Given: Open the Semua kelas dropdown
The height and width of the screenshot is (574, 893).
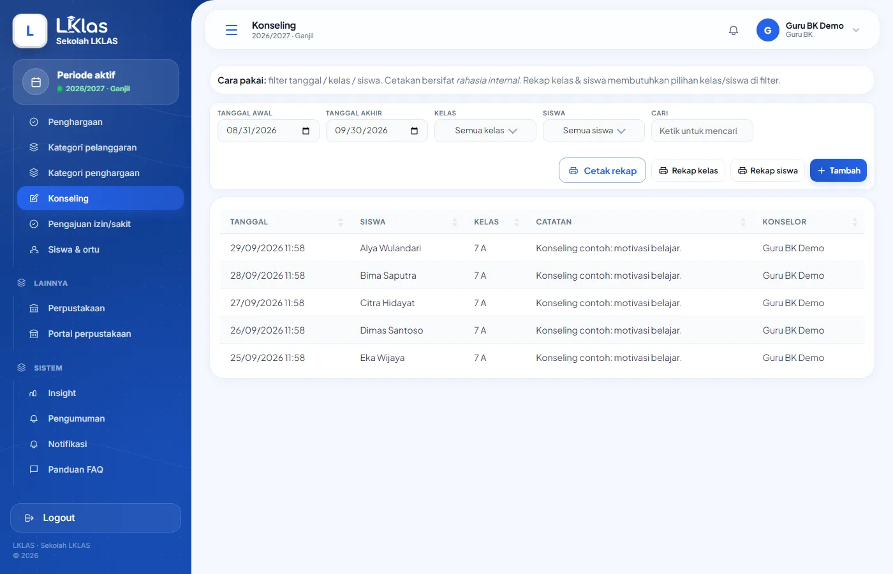Looking at the screenshot, I should point(485,131).
